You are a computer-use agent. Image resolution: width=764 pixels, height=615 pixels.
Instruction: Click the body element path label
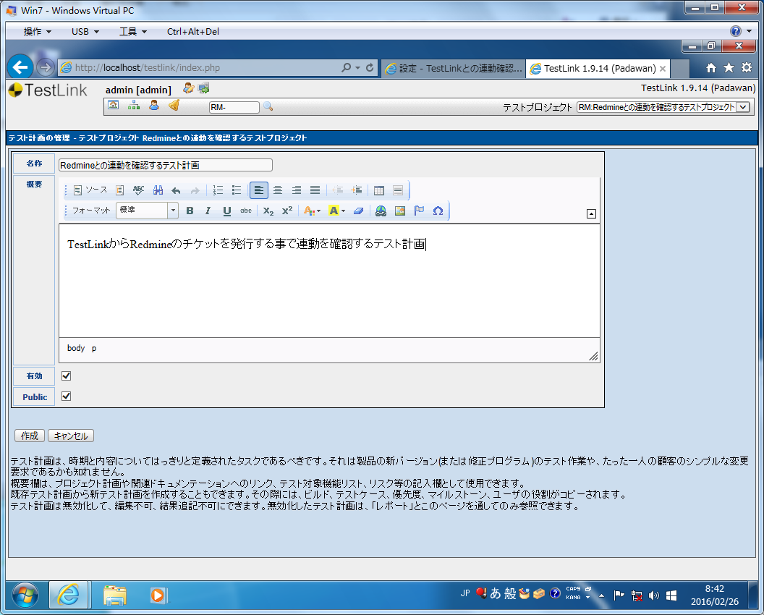[x=76, y=348]
